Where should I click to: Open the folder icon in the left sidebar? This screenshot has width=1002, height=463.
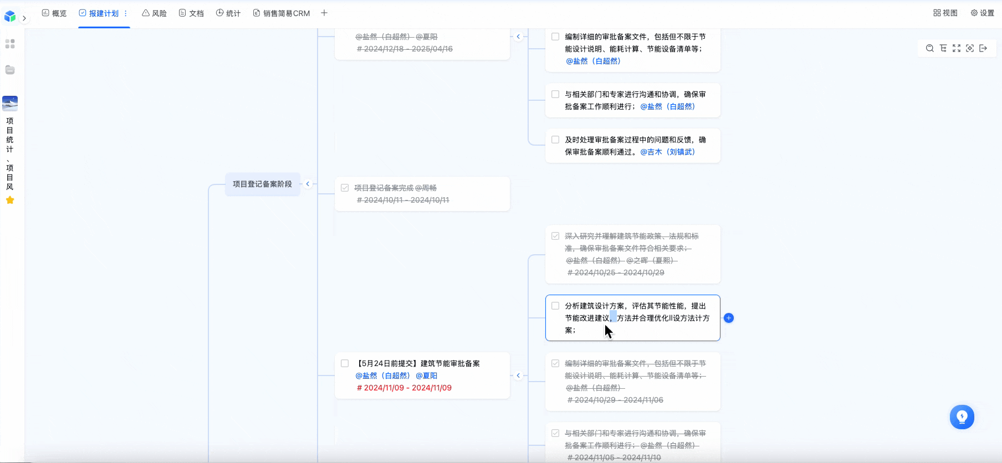pyautogui.click(x=10, y=70)
